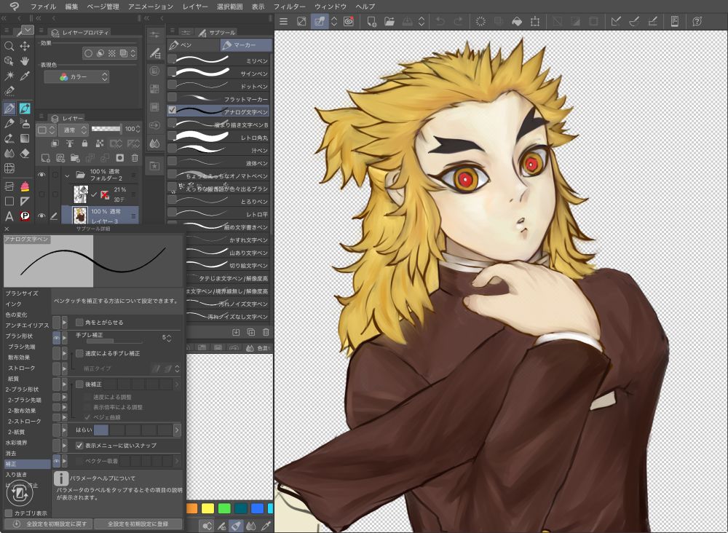Select the Operation (3D cube) tool

click(x=9, y=61)
